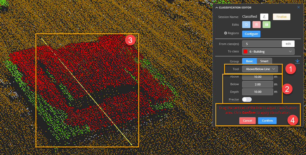306x155 pixels.
Task: Click the blue download arrow below Finalize
Action: click(297, 61)
